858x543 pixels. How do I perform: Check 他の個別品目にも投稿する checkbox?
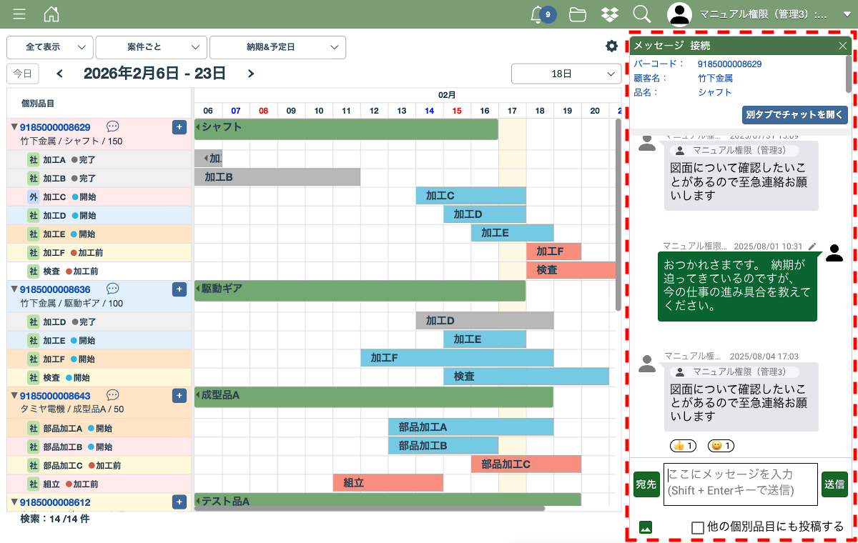point(698,527)
